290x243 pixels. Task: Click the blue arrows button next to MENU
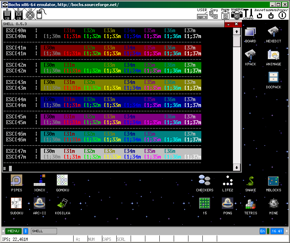pos(26,231)
